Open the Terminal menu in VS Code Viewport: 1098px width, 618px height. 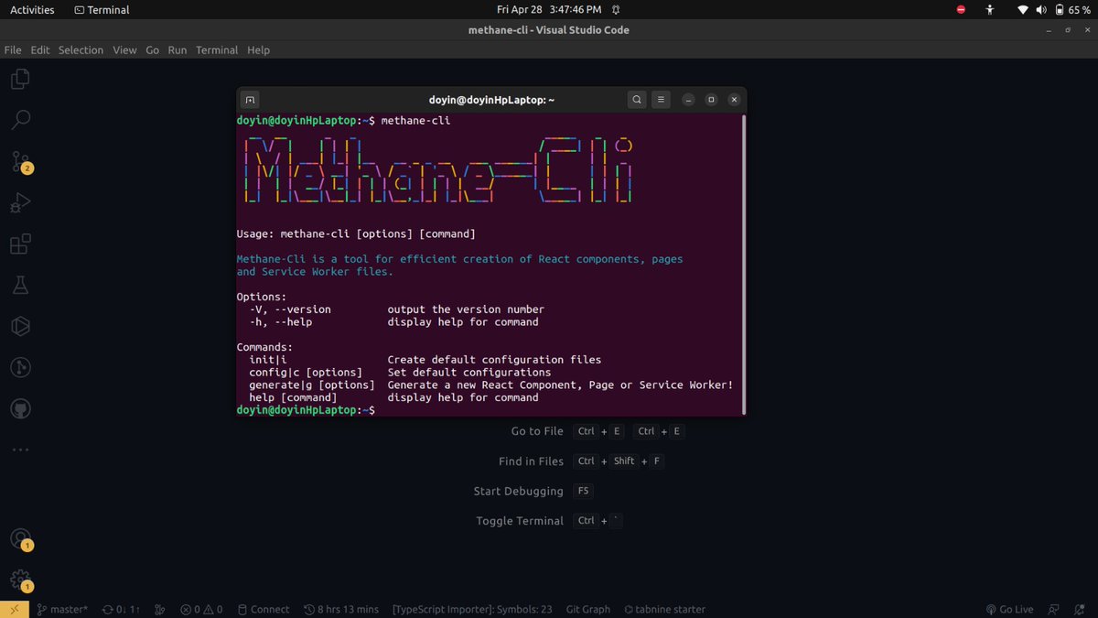pyautogui.click(x=217, y=50)
